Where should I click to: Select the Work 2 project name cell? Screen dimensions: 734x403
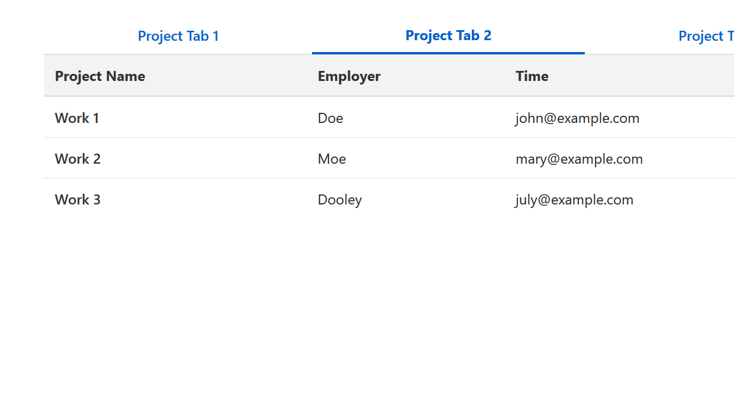[78, 159]
